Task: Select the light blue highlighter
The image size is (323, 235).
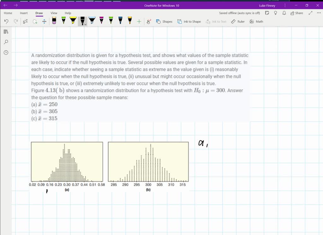Action: point(92,21)
